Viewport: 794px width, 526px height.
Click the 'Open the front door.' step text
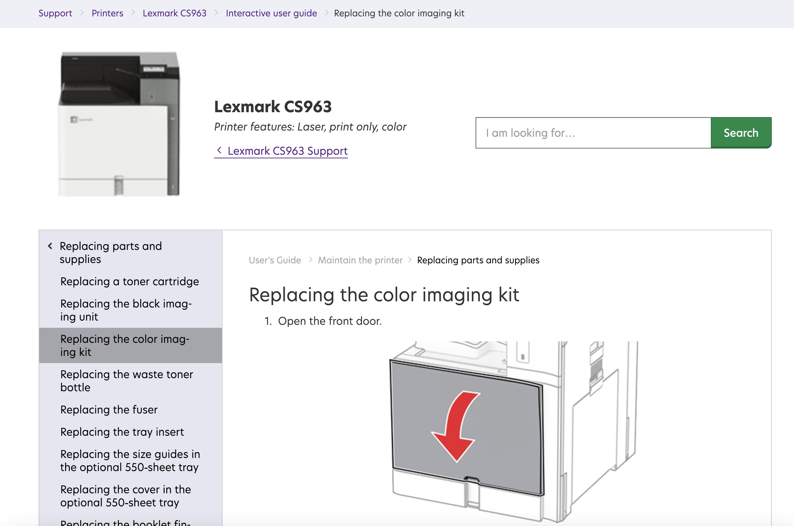click(x=330, y=321)
